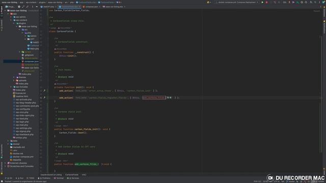
Task: Open the TODO tool window
Action: (x=31, y=178)
